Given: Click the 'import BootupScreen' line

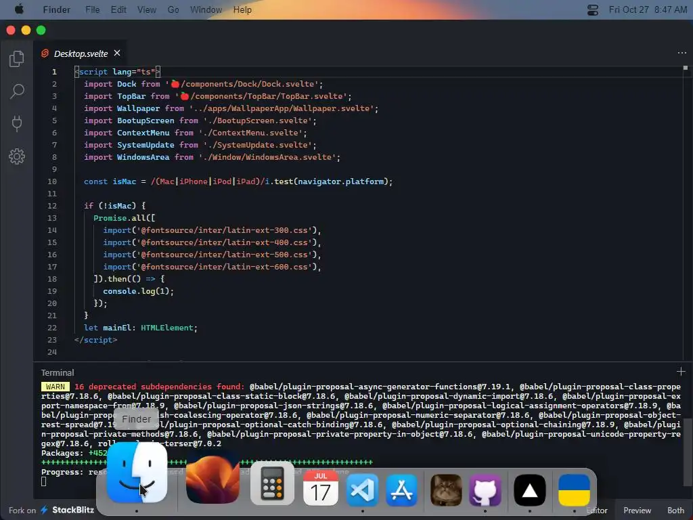Looking at the screenshot, I should point(200,121).
